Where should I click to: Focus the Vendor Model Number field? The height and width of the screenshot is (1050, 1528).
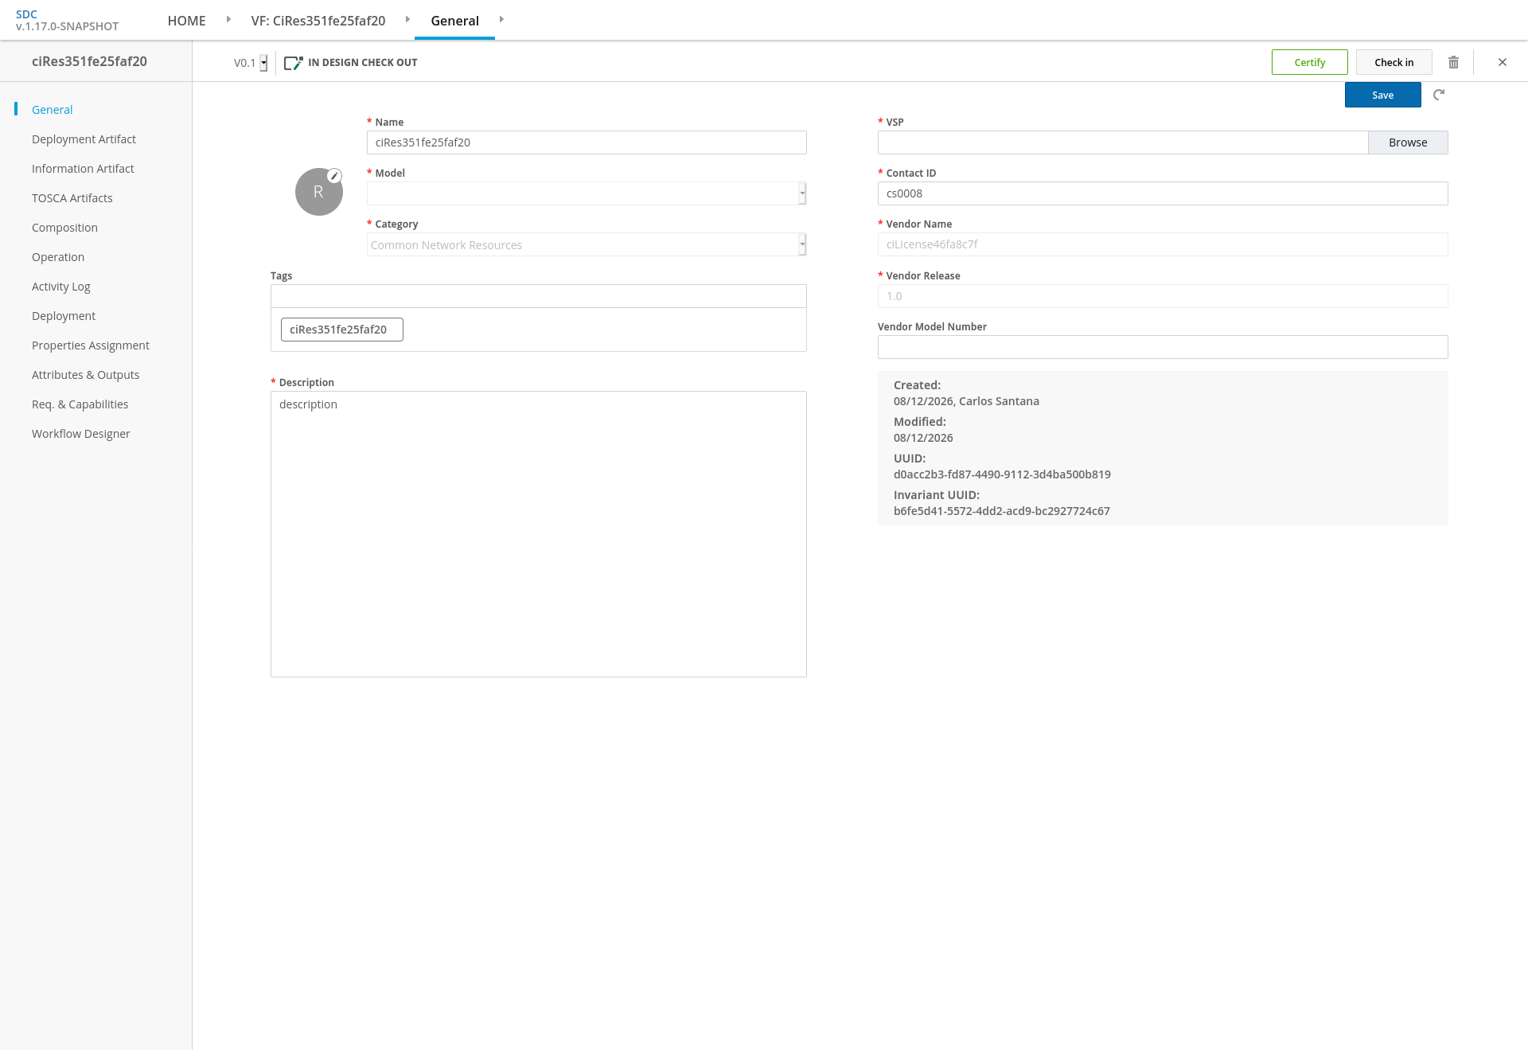click(1162, 347)
